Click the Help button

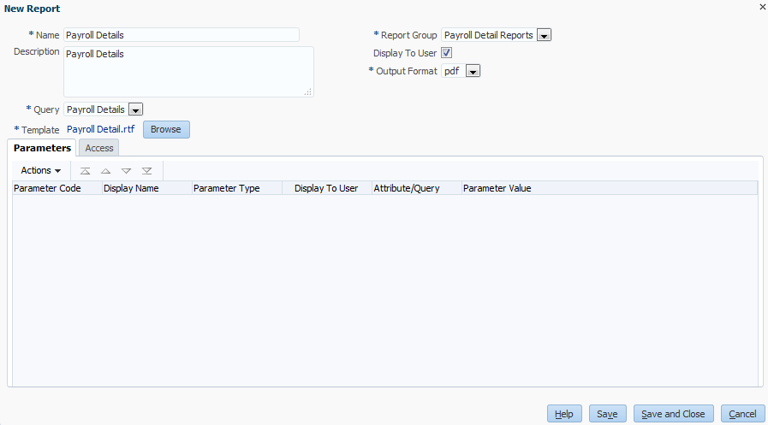[564, 414]
